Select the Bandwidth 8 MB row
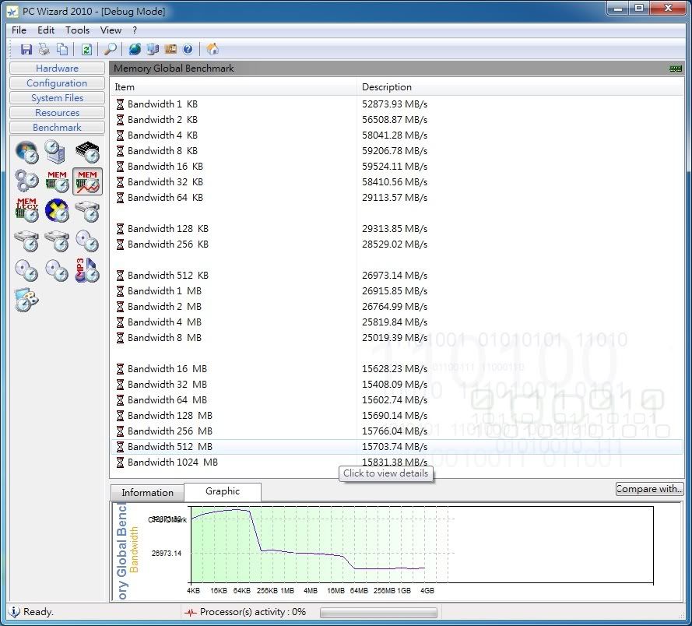 click(x=397, y=338)
